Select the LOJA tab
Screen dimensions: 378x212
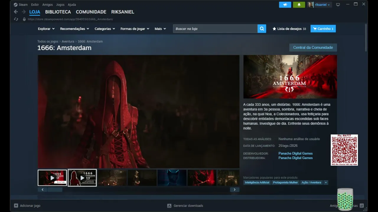pos(35,12)
